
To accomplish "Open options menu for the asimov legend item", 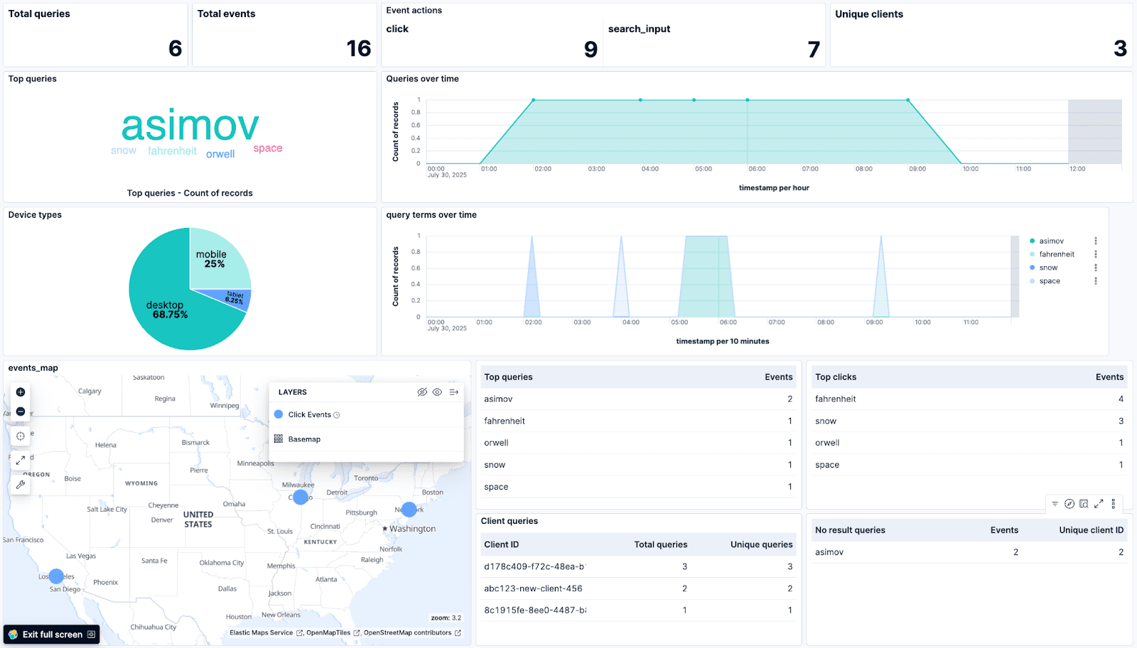I will pos(1096,241).
